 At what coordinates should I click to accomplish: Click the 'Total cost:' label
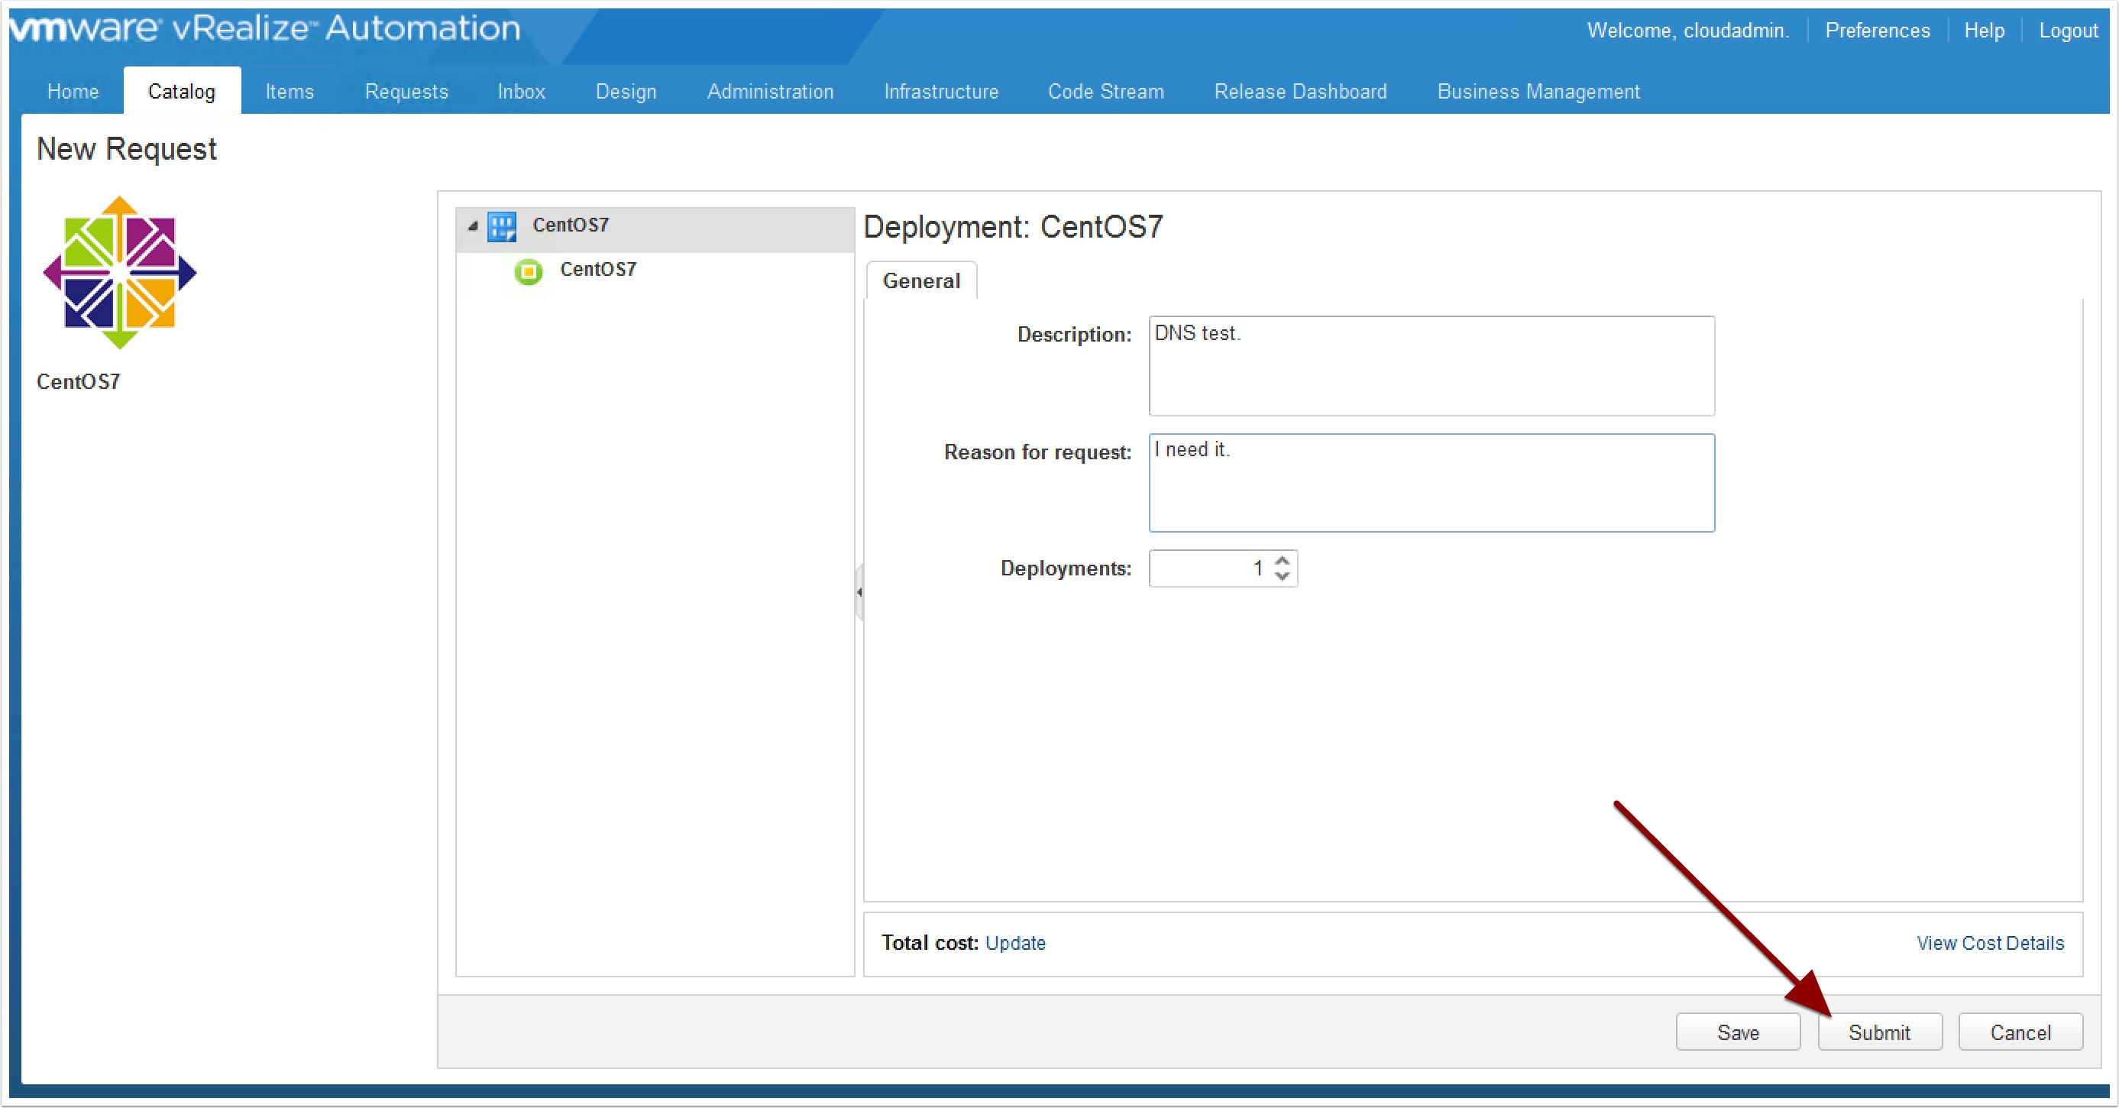click(930, 943)
